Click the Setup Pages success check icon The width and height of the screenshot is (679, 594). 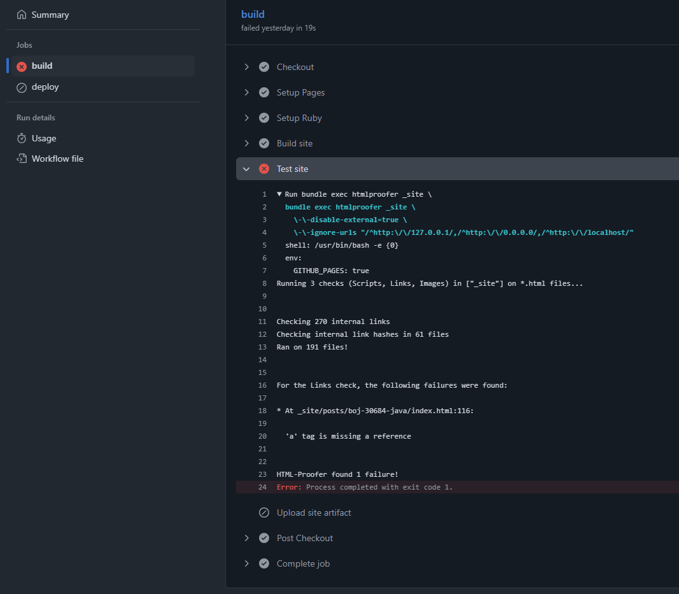263,92
